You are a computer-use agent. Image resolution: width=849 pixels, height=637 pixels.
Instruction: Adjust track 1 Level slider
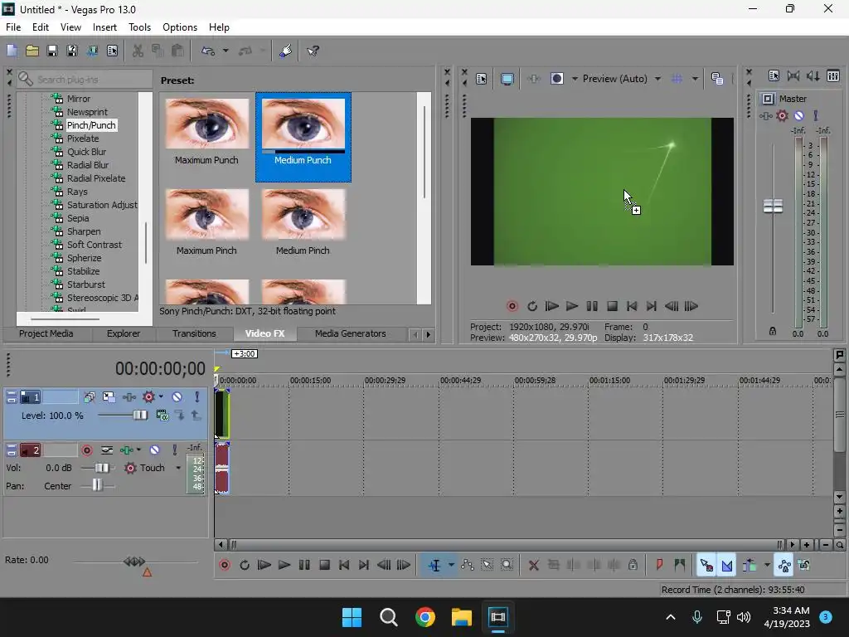(139, 415)
